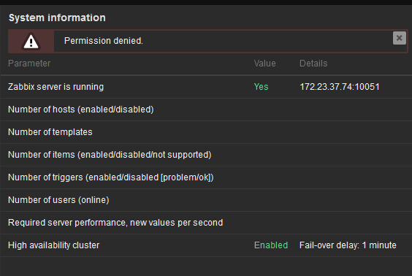The width and height of the screenshot is (412, 276).
Task: Select Number of templates row
Action: (x=206, y=132)
